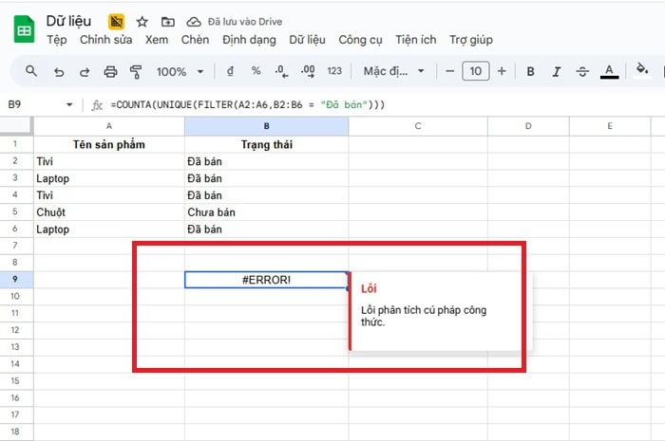Click the select-all corner box

[16, 126]
